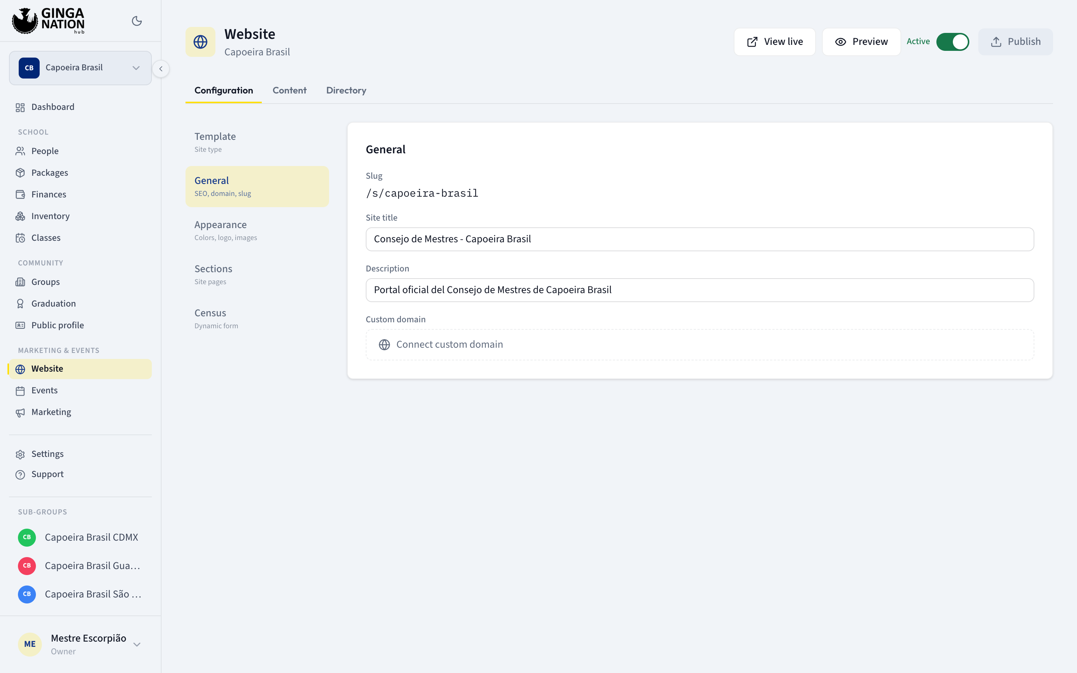Toggle the Active site switch
The height and width of the screenshot is (673, 1077).
[x=952, y=42]
